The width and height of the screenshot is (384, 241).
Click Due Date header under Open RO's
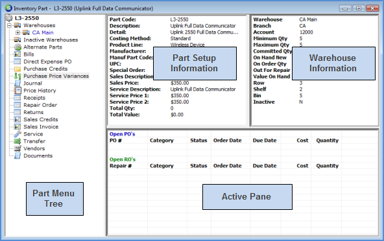pyautogui.click(x=265, y=166)
